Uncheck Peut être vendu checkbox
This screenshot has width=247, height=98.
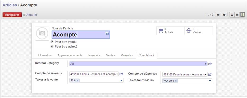(52, 42)
